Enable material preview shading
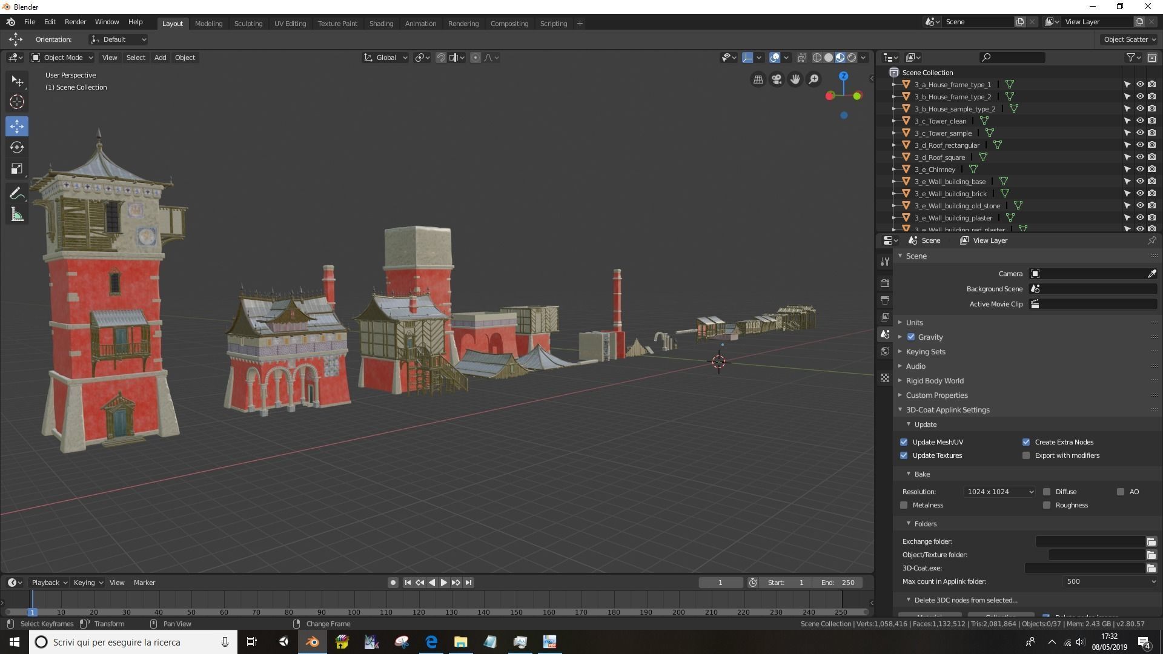Screen dimensions: 1163x654 (x=840, y=58)
